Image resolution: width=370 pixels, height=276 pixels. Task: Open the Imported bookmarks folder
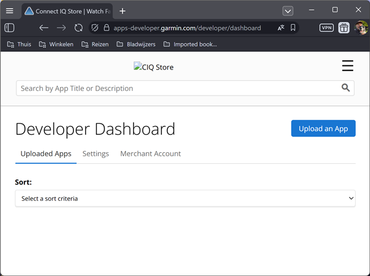[190, 44]
